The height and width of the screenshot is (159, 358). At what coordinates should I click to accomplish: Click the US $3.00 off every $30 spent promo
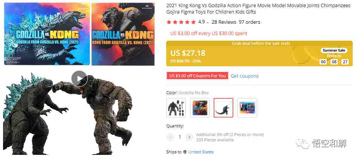click(209, 33)
